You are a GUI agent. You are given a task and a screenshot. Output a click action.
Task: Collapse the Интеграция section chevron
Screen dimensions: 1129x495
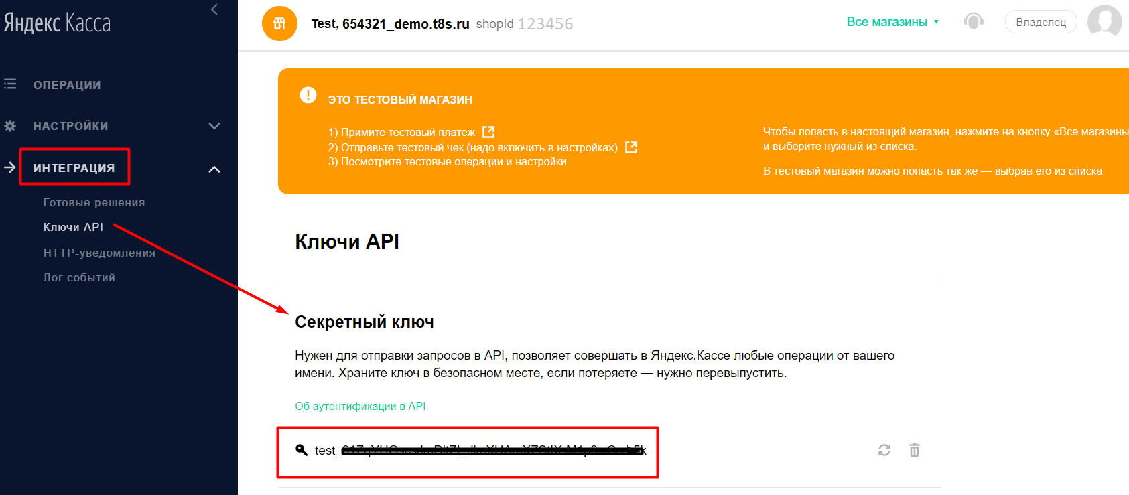pyautogui.click(x=214, y=169)
